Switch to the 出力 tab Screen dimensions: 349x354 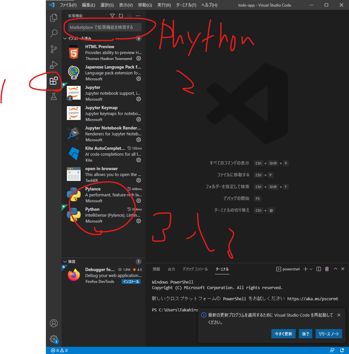tap(171, 269)
